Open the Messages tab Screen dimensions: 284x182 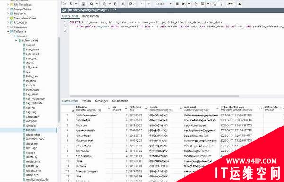(x=101, y=101)
